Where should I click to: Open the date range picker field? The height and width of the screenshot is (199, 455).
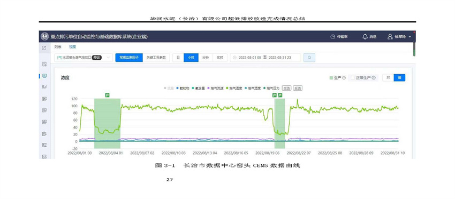(x=266, y=58)
